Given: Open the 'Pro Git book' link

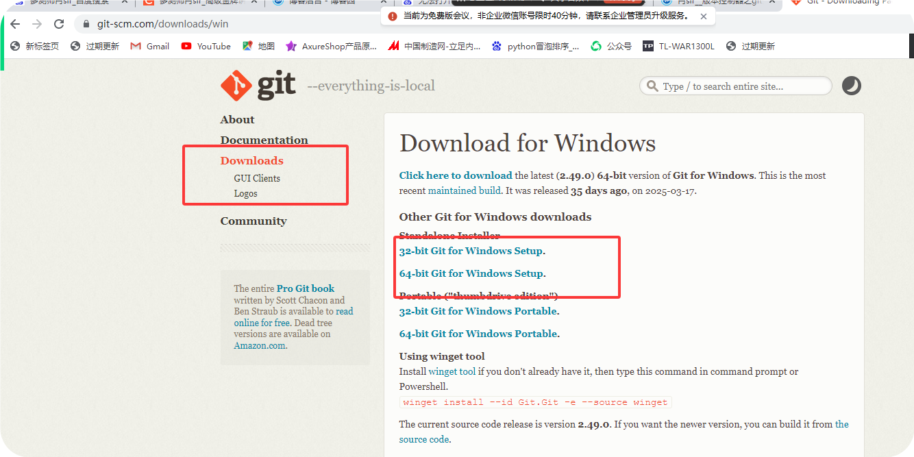Looking at the screenshot, I should [306, 288].
